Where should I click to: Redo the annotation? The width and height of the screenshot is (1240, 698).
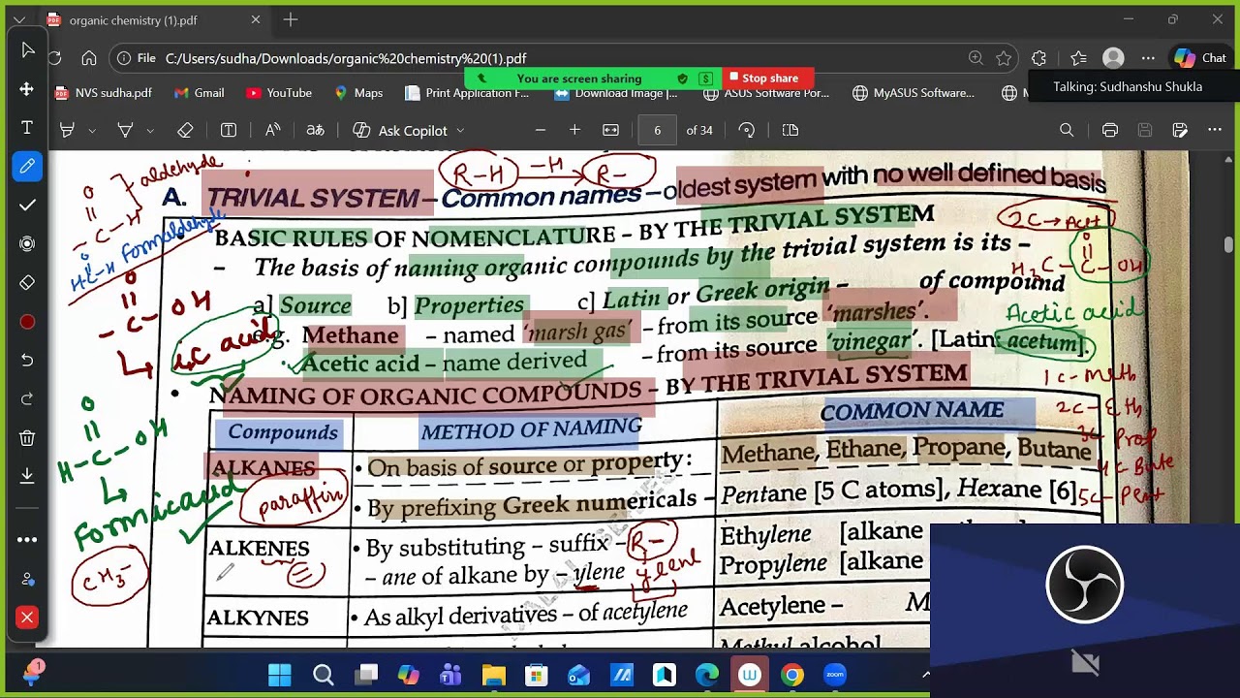pos(27,399)
